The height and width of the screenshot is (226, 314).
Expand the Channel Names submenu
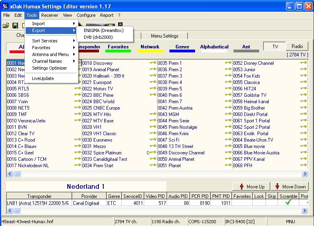click(51, 61)
